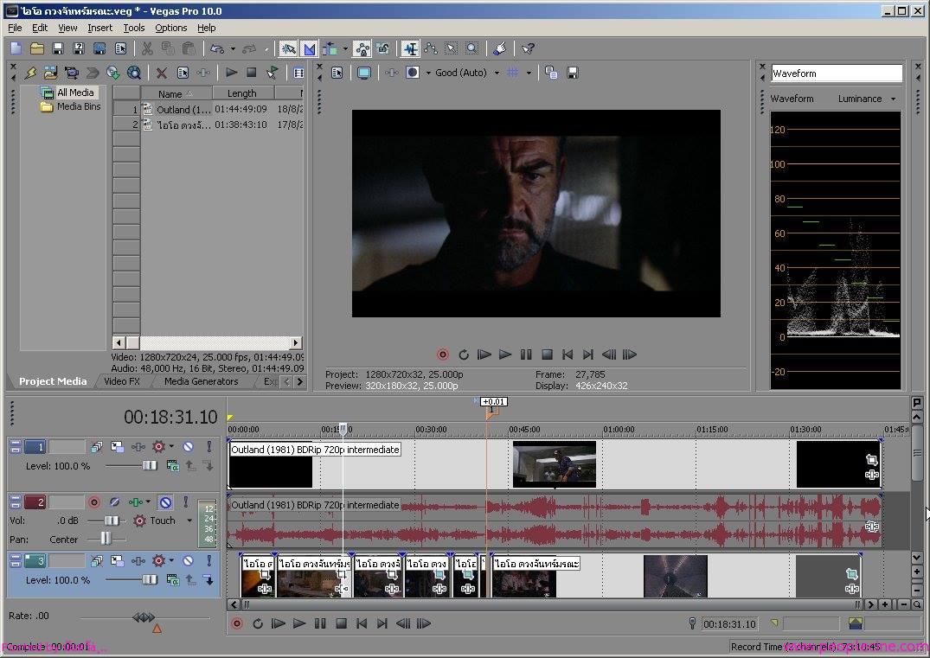
Task: Click Play in the preview transport bar
Action: coord(504,355)
